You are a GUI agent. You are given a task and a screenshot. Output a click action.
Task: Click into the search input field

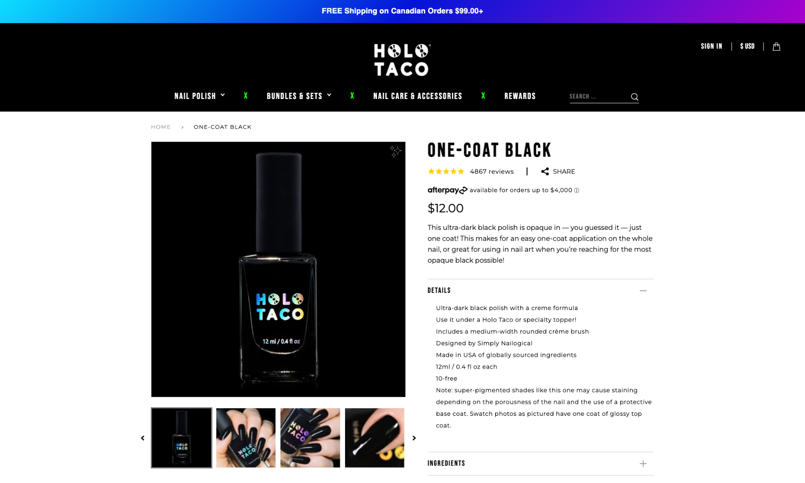[598, 97]
